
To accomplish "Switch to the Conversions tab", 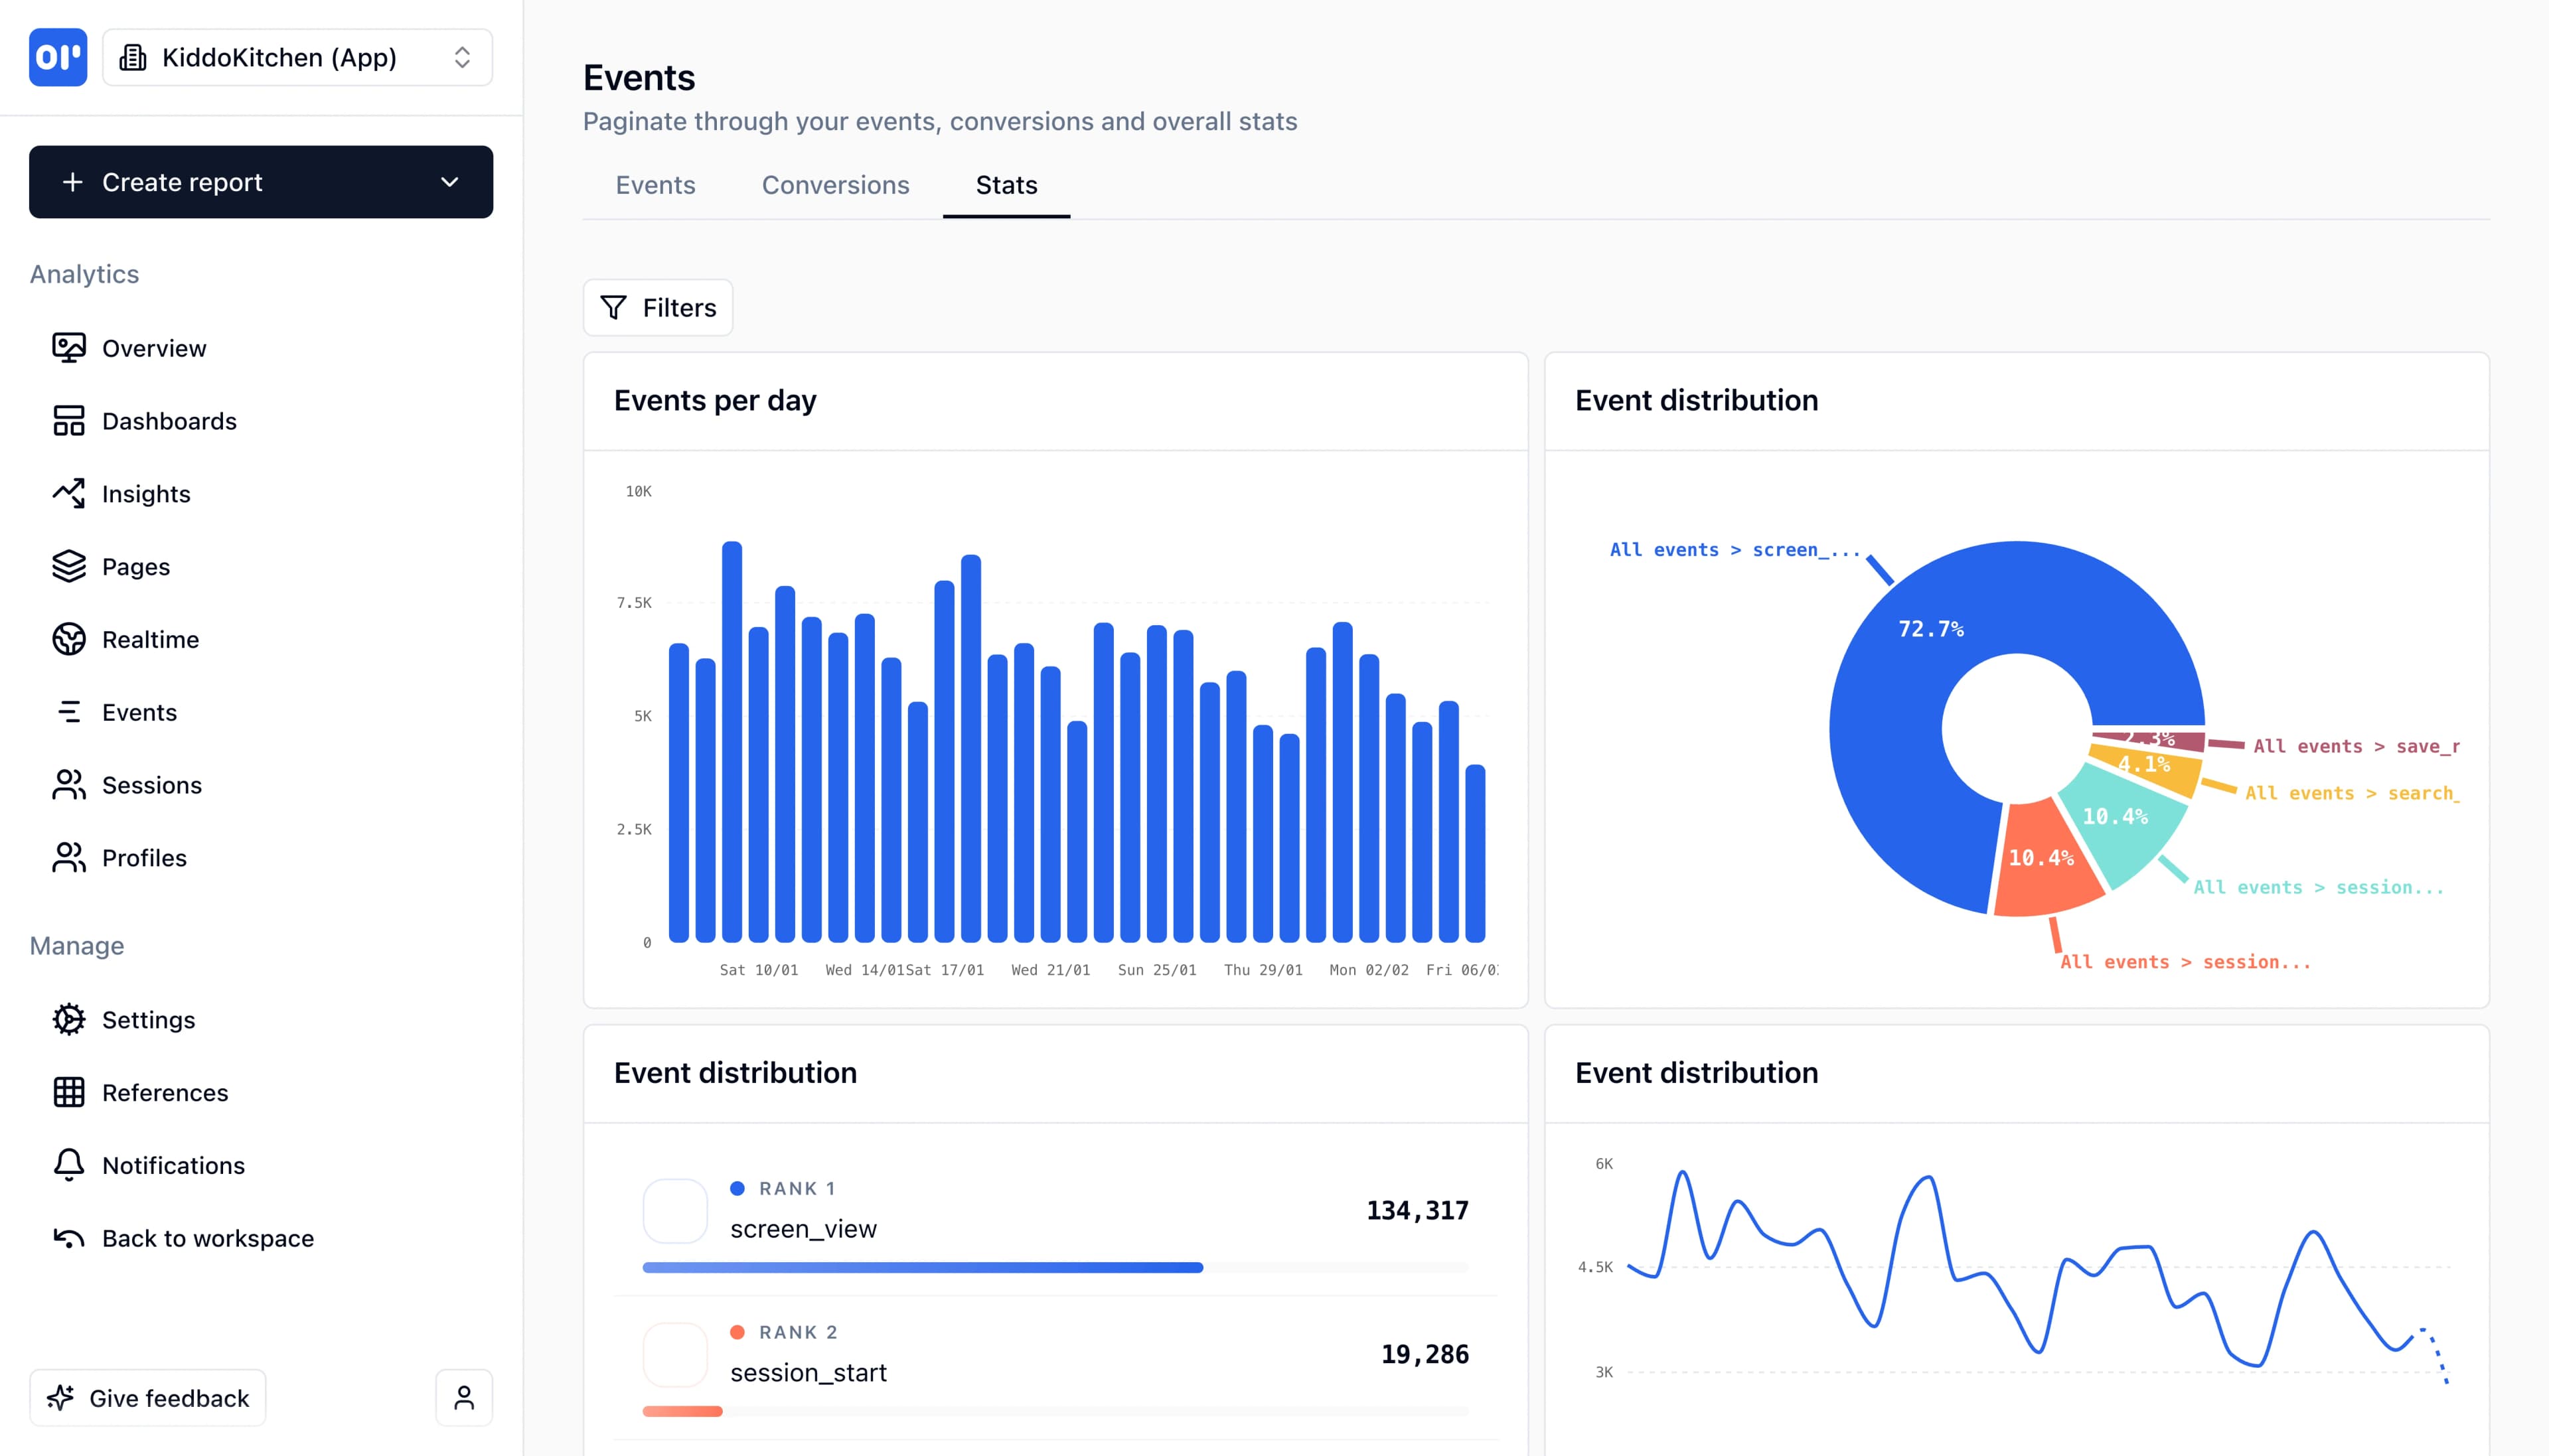I will pyautogui.click(x=835, y=185).
